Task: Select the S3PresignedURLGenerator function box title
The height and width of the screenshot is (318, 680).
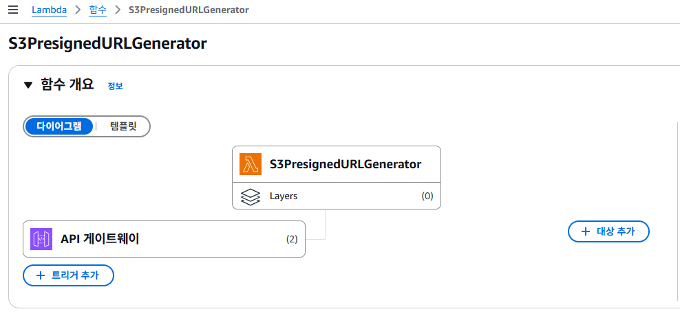Action: coord(346,164)
